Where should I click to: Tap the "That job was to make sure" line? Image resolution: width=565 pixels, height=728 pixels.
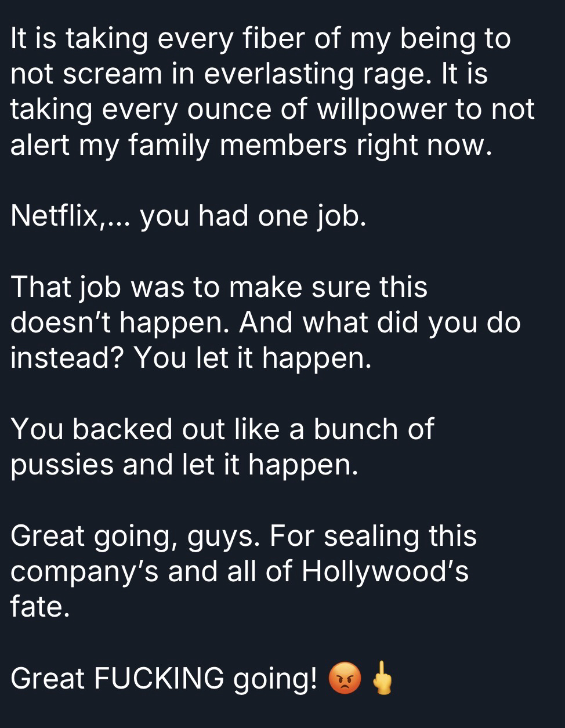click(219, 287)
